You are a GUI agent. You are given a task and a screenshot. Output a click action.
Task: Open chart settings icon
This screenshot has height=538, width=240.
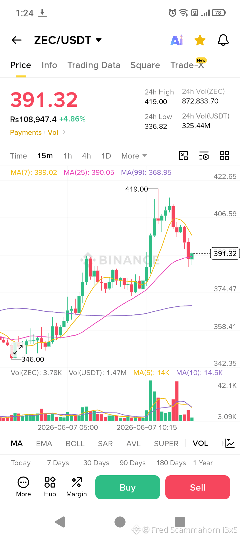pos(204,156)
